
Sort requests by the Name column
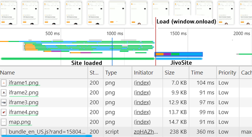click(44, 73)
